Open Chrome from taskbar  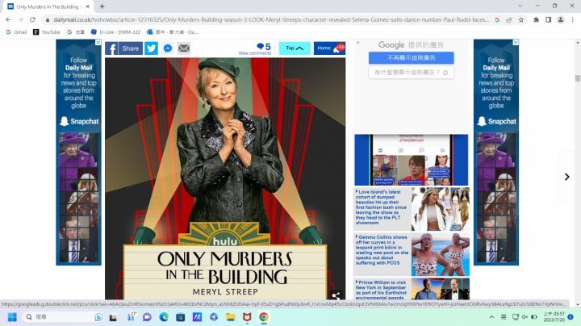(x=263, y=317)
